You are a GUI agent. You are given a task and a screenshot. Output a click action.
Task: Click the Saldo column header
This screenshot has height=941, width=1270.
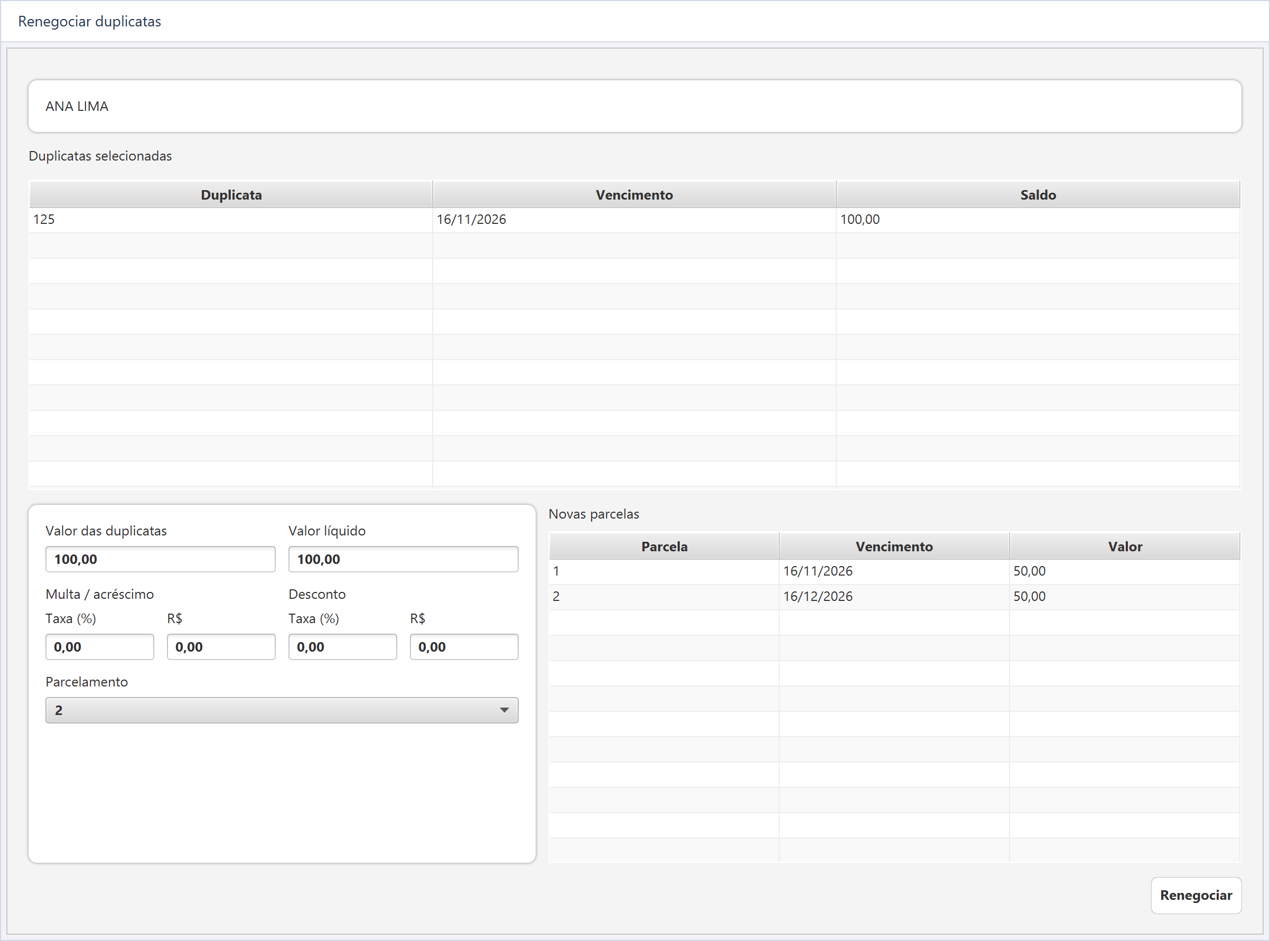tap(1038, 195)
